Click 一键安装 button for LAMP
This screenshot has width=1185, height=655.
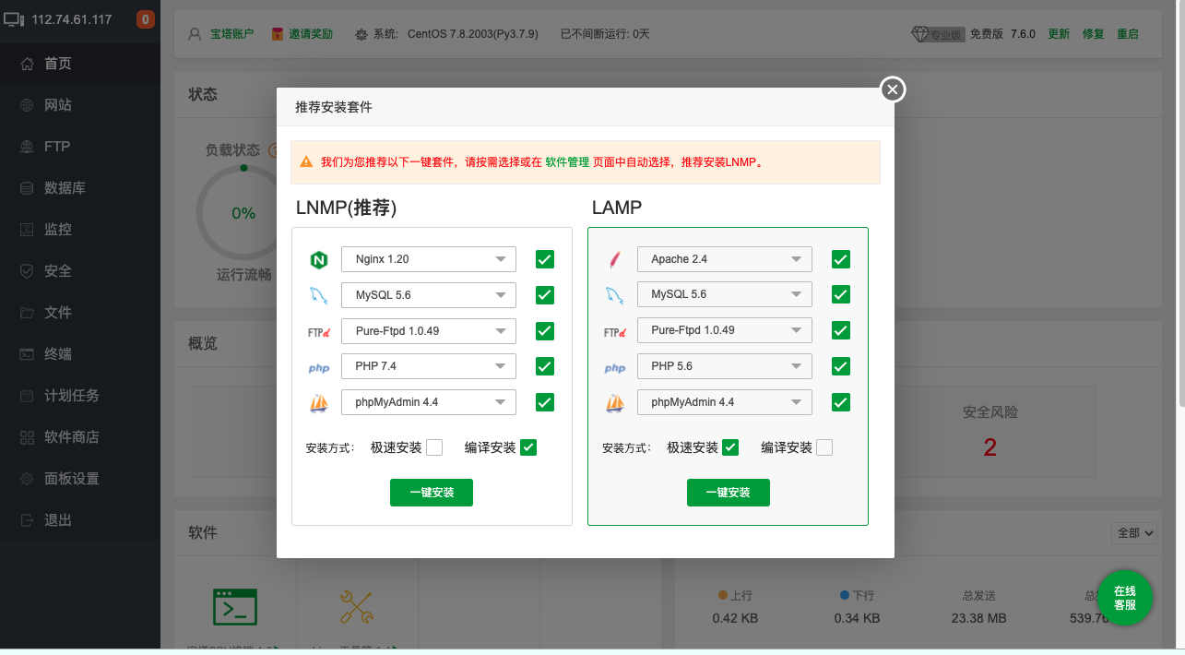pyautogui.click(x=729, y=493)
